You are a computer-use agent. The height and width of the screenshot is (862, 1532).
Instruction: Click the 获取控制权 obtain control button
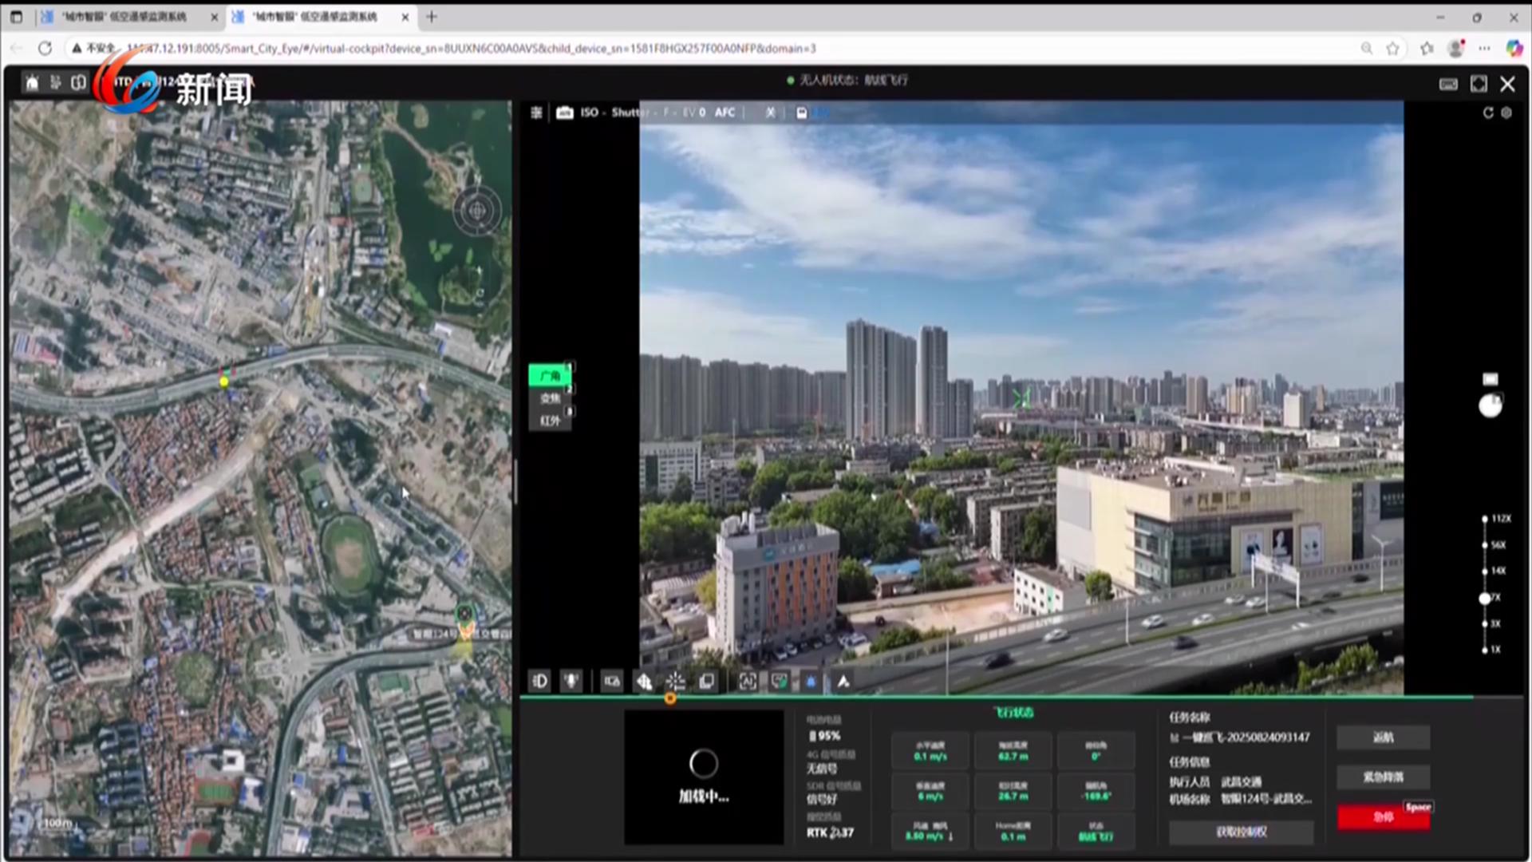click(1241, 832)
